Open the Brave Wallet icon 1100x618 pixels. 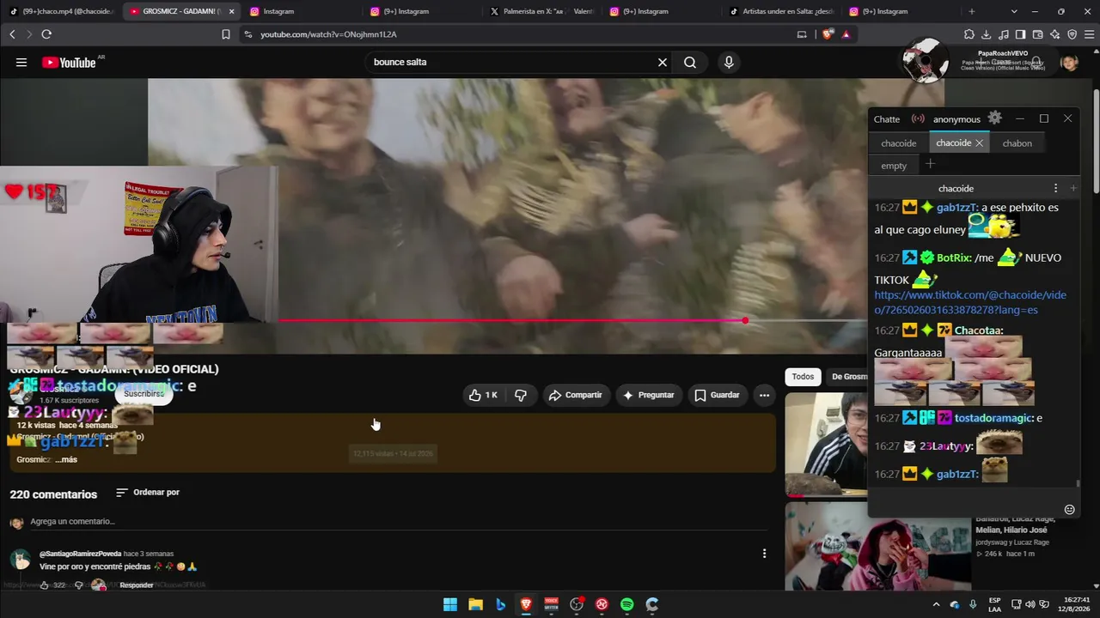click(x=1037, y=34)
